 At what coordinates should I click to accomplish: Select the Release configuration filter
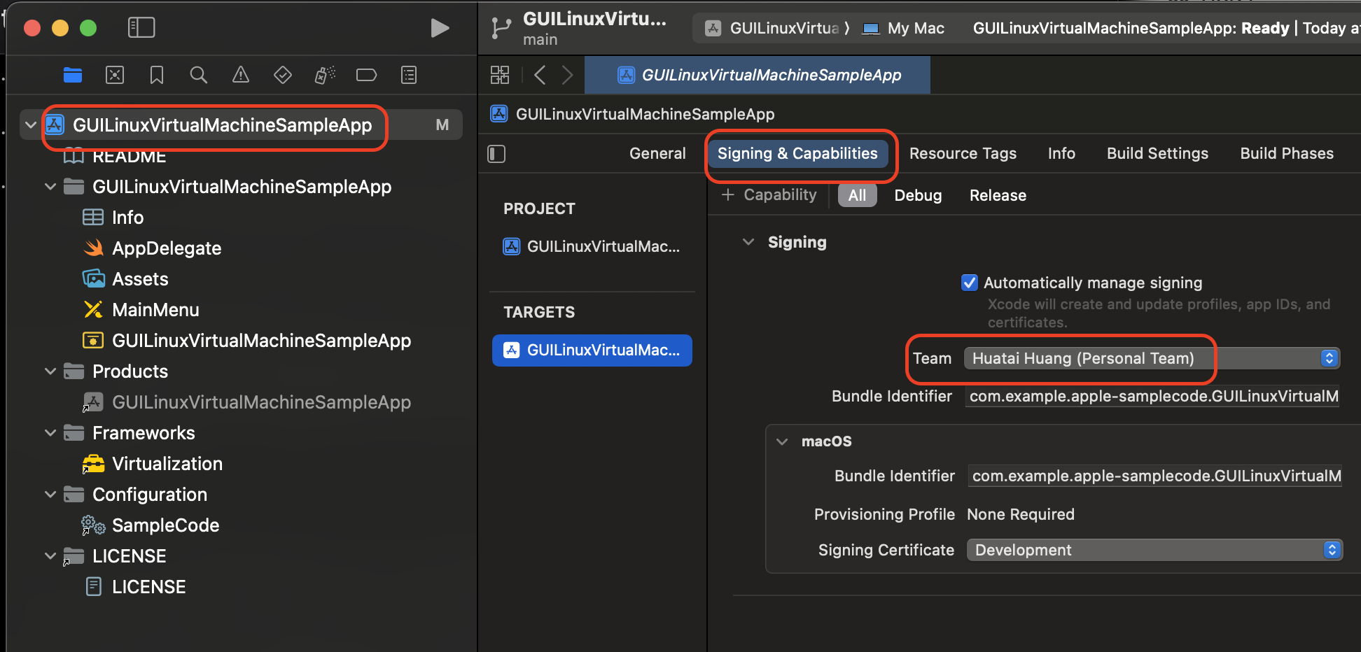998,195
